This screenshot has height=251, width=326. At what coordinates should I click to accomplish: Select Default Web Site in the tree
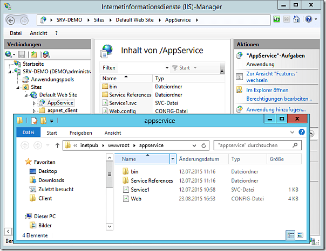coord(58,95)
